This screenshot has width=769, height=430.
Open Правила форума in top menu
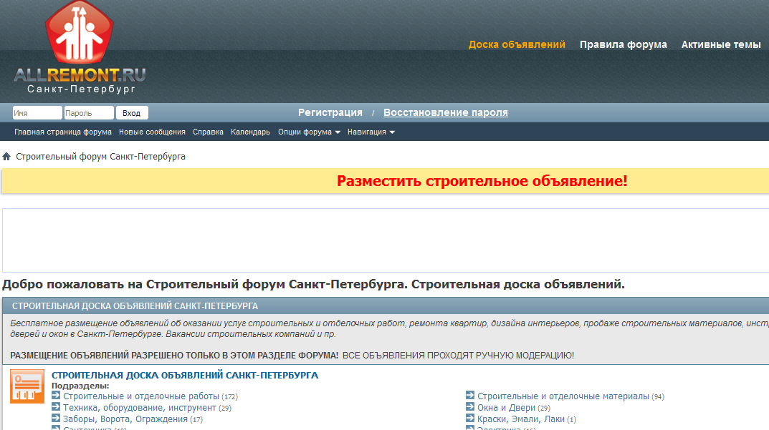[x=624, y=44]
